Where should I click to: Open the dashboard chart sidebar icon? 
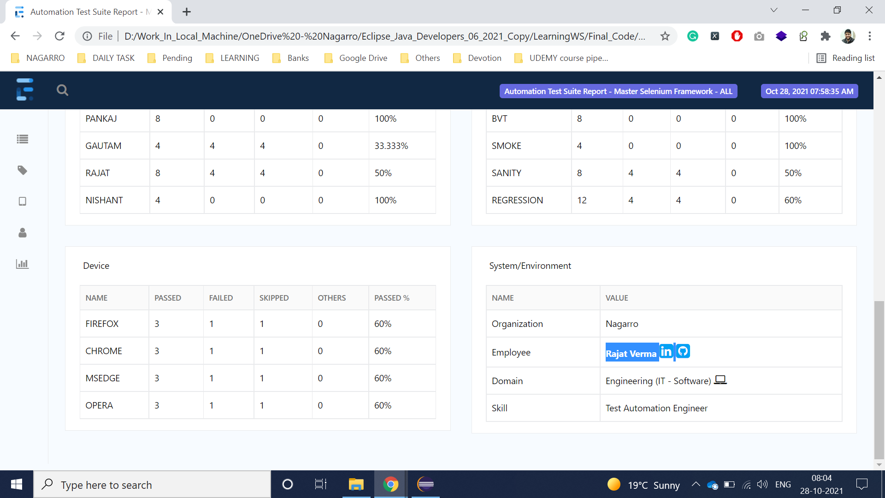tap(22, 264)
